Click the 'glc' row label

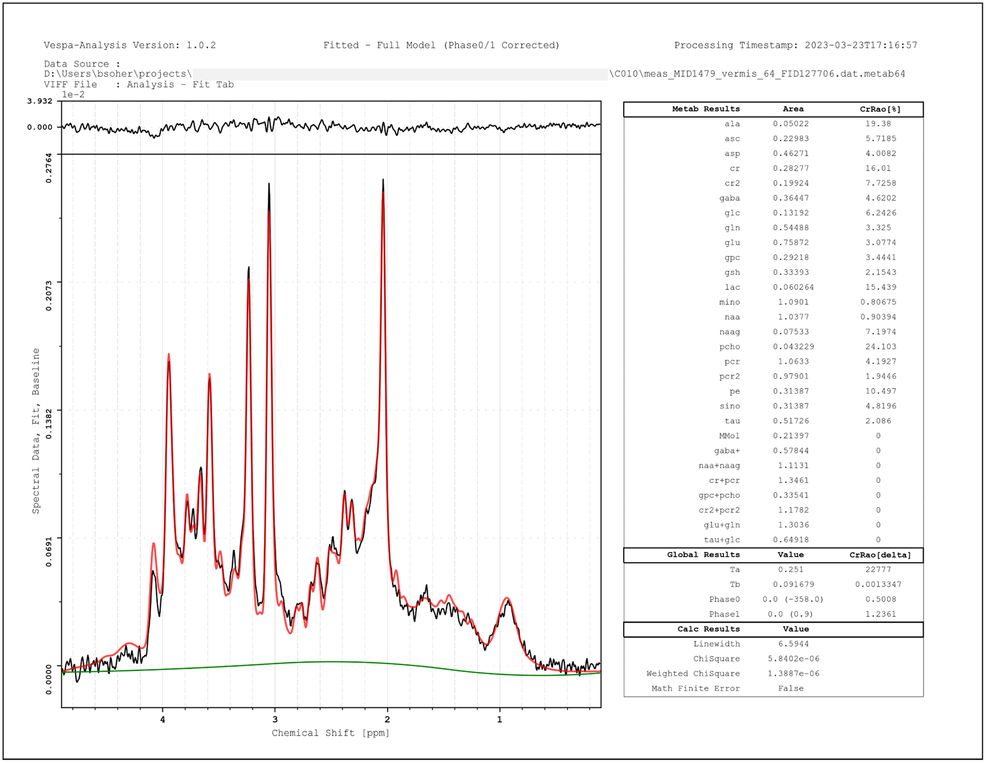(x=732, y=213)
